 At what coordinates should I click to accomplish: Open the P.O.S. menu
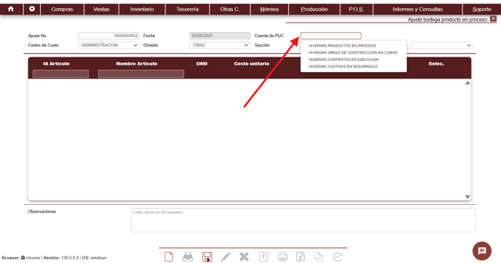pos(356,9)
